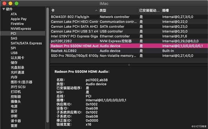Open 电源 in the sidebar
The image size is (208, 129).
[14, 106]
